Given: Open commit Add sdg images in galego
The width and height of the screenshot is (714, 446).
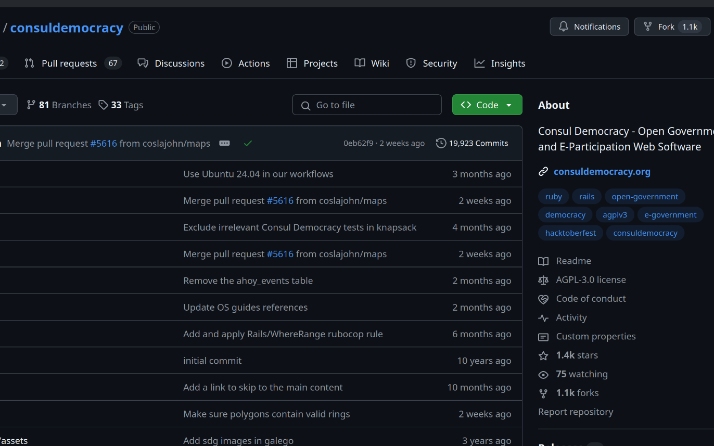Looking at the screenshot, I should tap(238, 441).
